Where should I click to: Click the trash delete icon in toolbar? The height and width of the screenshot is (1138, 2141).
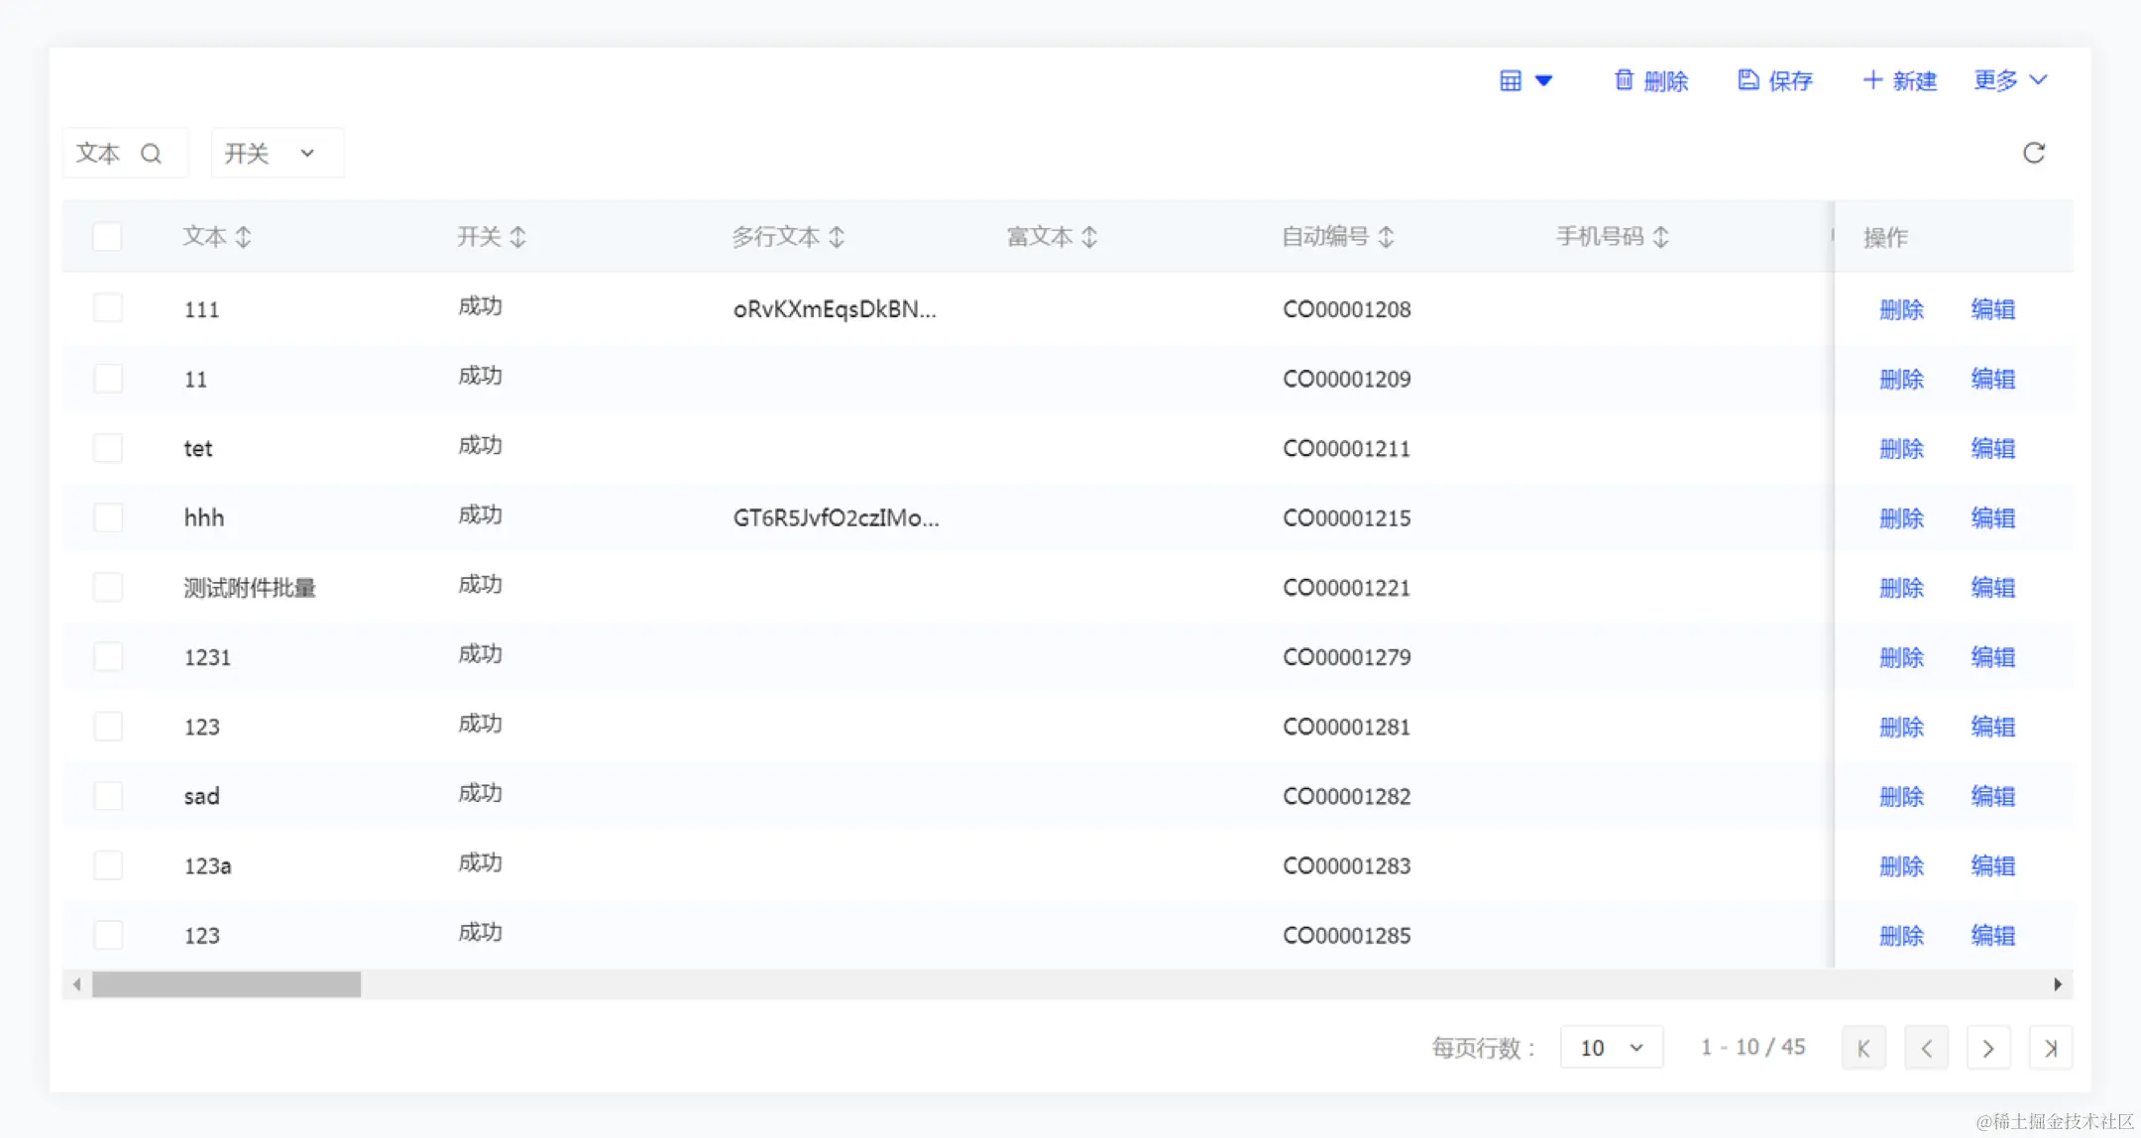point(1624,80)
